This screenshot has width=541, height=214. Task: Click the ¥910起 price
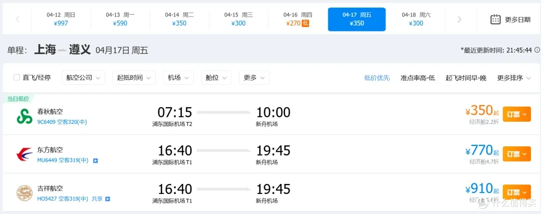pyautogui.click(x=482, y=189)
